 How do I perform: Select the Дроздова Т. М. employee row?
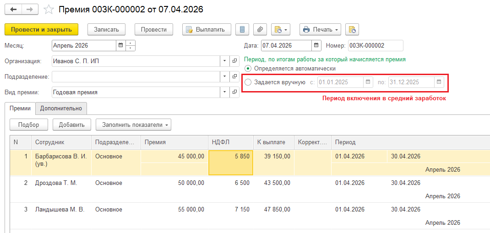56,183
